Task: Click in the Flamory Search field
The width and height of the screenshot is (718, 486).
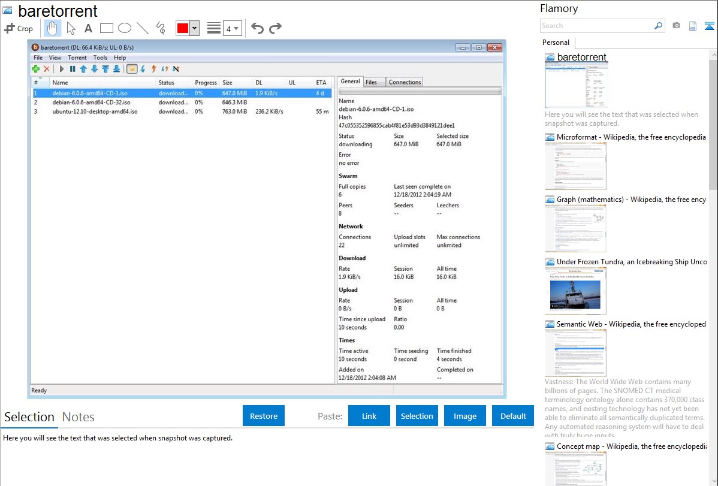Action: click(x=596, y=26)
